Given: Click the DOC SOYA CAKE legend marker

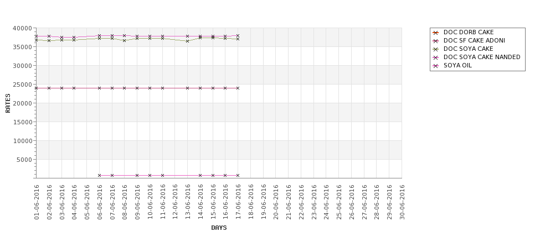Looking at the screenshot, I should point(436,49).
